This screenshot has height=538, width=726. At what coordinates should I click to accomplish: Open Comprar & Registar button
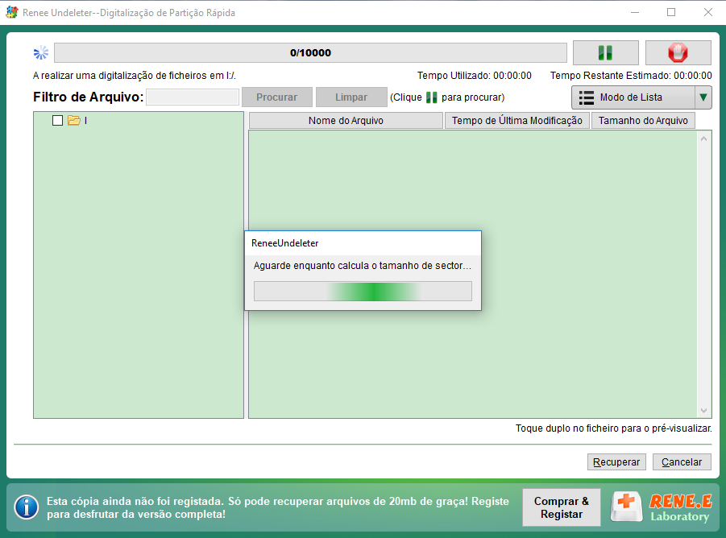tap(561, 507)
